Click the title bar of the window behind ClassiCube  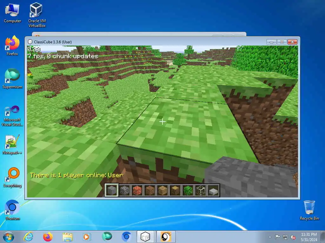139,34
